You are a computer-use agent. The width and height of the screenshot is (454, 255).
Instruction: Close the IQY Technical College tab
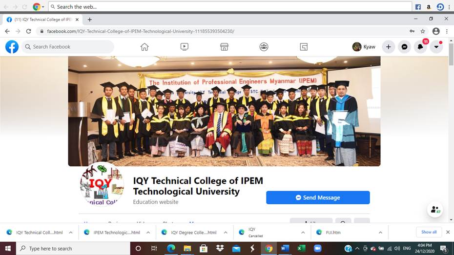[77, 20]
